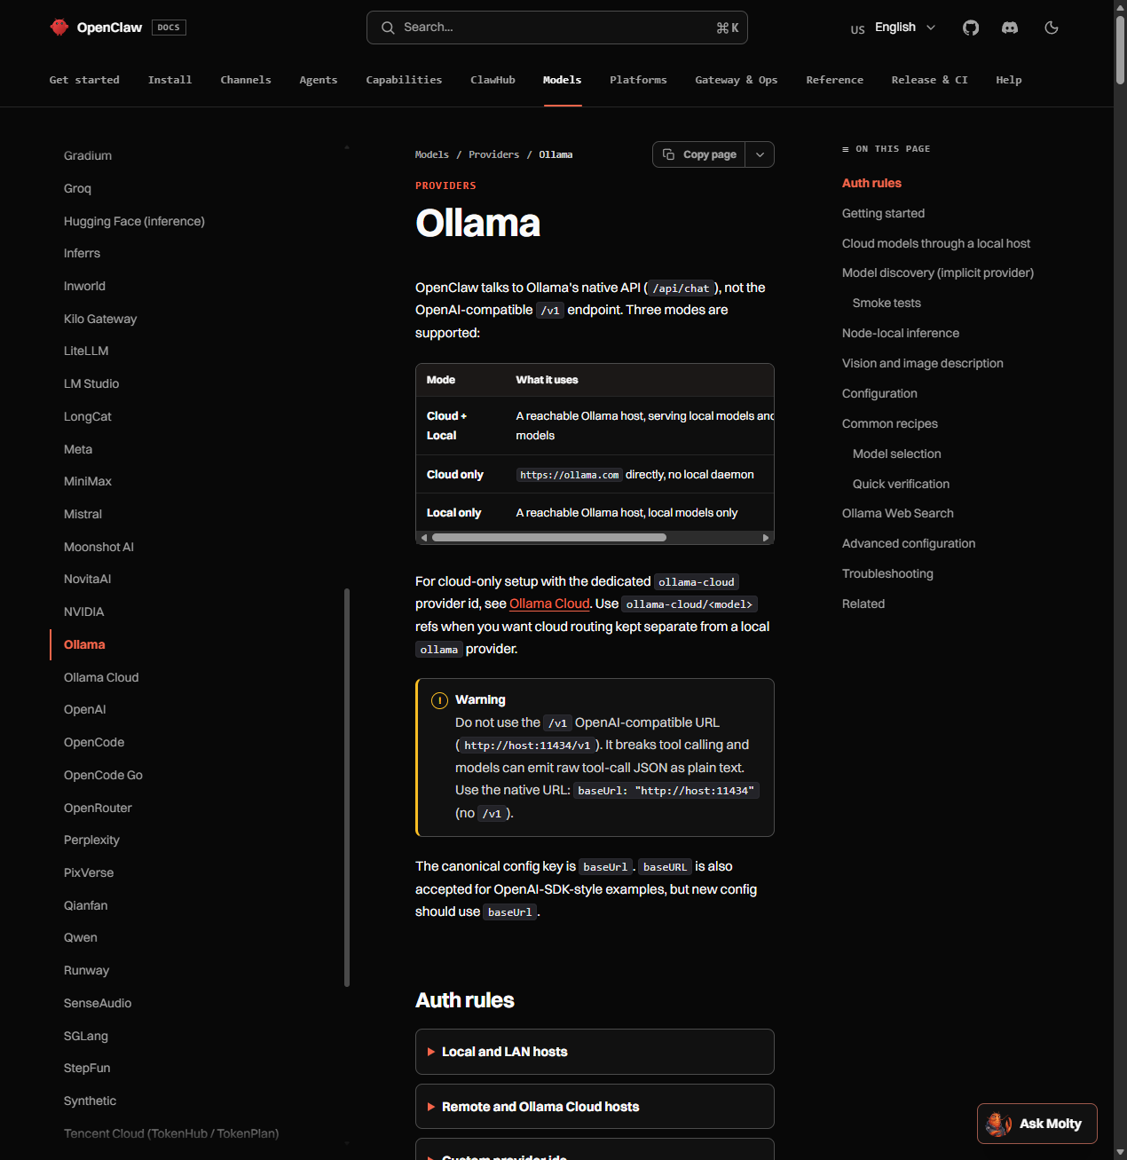Click the DOCS badge

(x=169, y=28)
